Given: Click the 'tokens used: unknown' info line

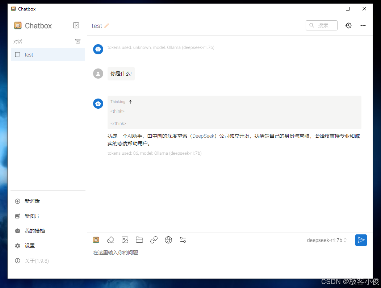Looking at the screenshot, I should tap(161, 47).
